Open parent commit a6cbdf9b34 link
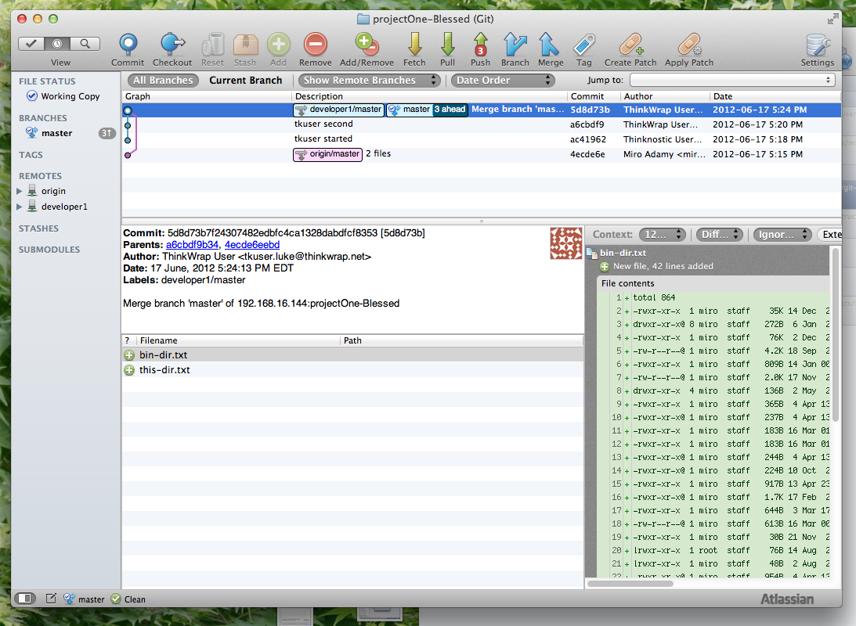 coord(192,245)
